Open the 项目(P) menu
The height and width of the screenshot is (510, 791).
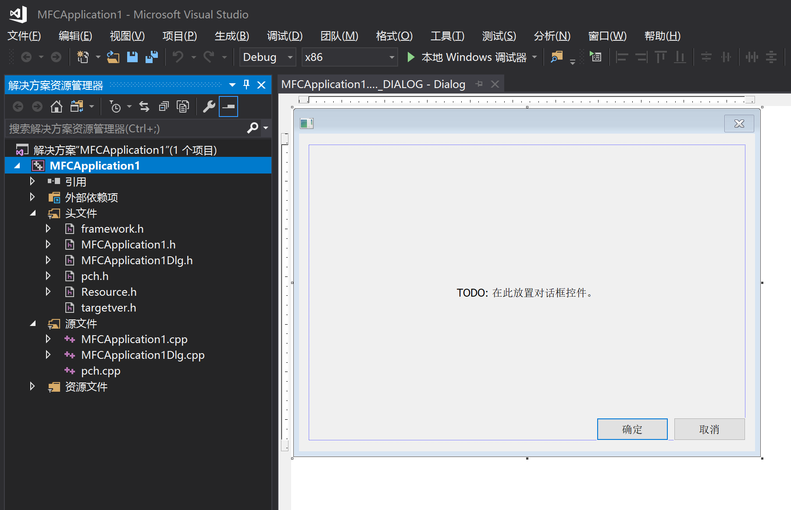click(x=180, y=36)
